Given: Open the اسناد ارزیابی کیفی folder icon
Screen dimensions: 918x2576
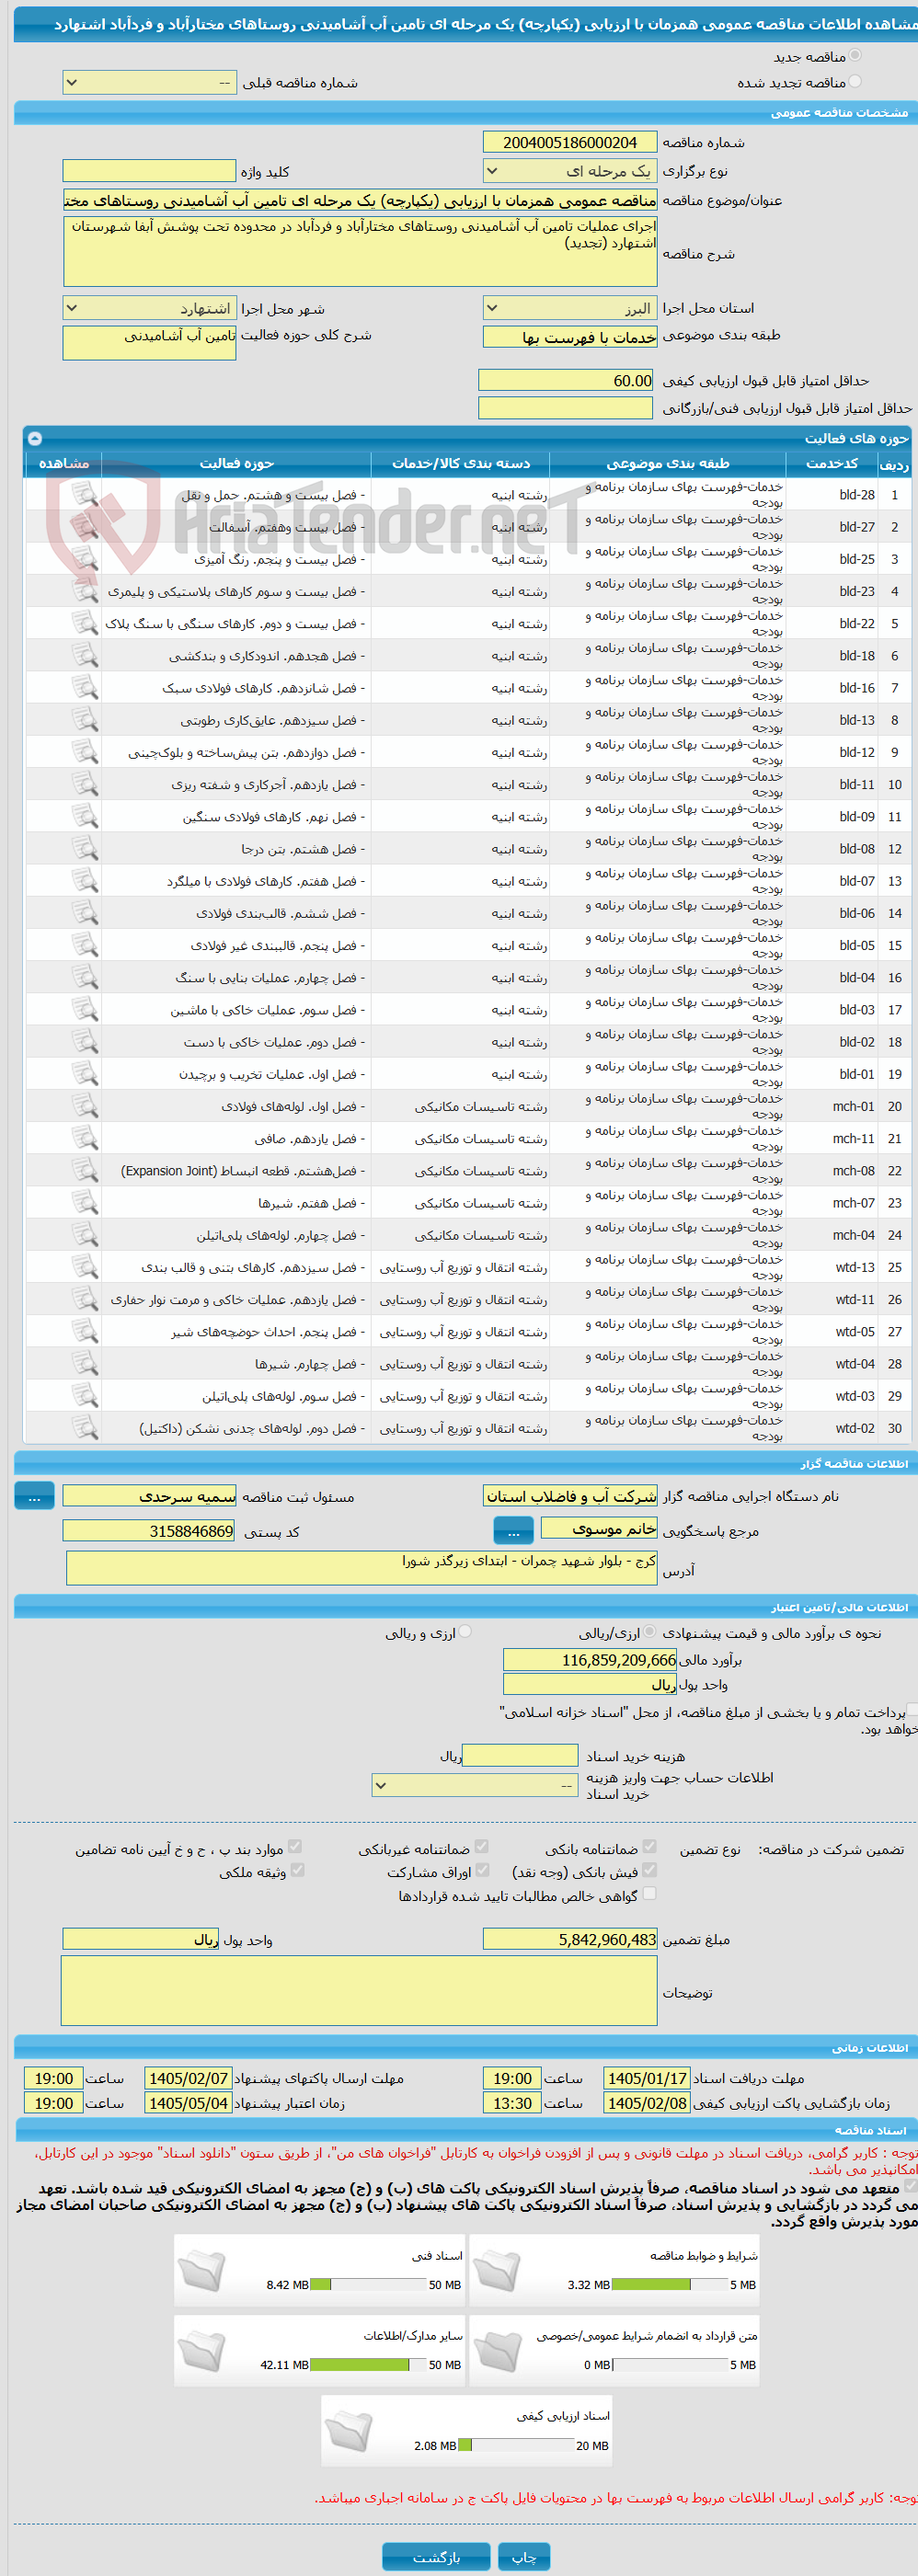Looking at the screenshot, I should tap(349, 2430).
